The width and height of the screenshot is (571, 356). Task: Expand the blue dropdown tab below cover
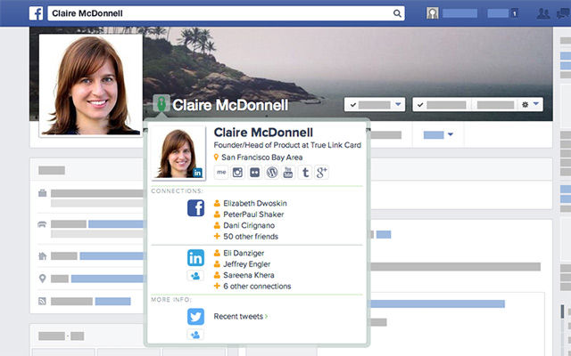438,134
